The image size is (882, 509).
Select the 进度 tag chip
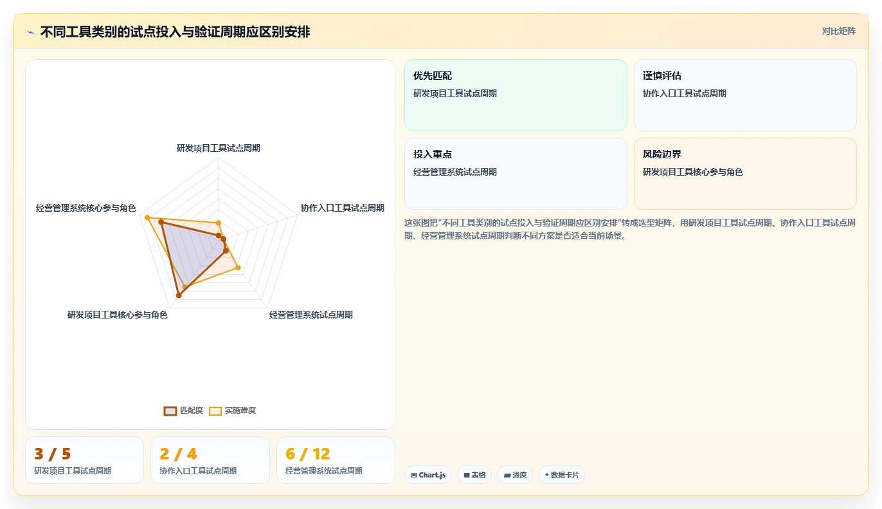[x=515, y=475]
